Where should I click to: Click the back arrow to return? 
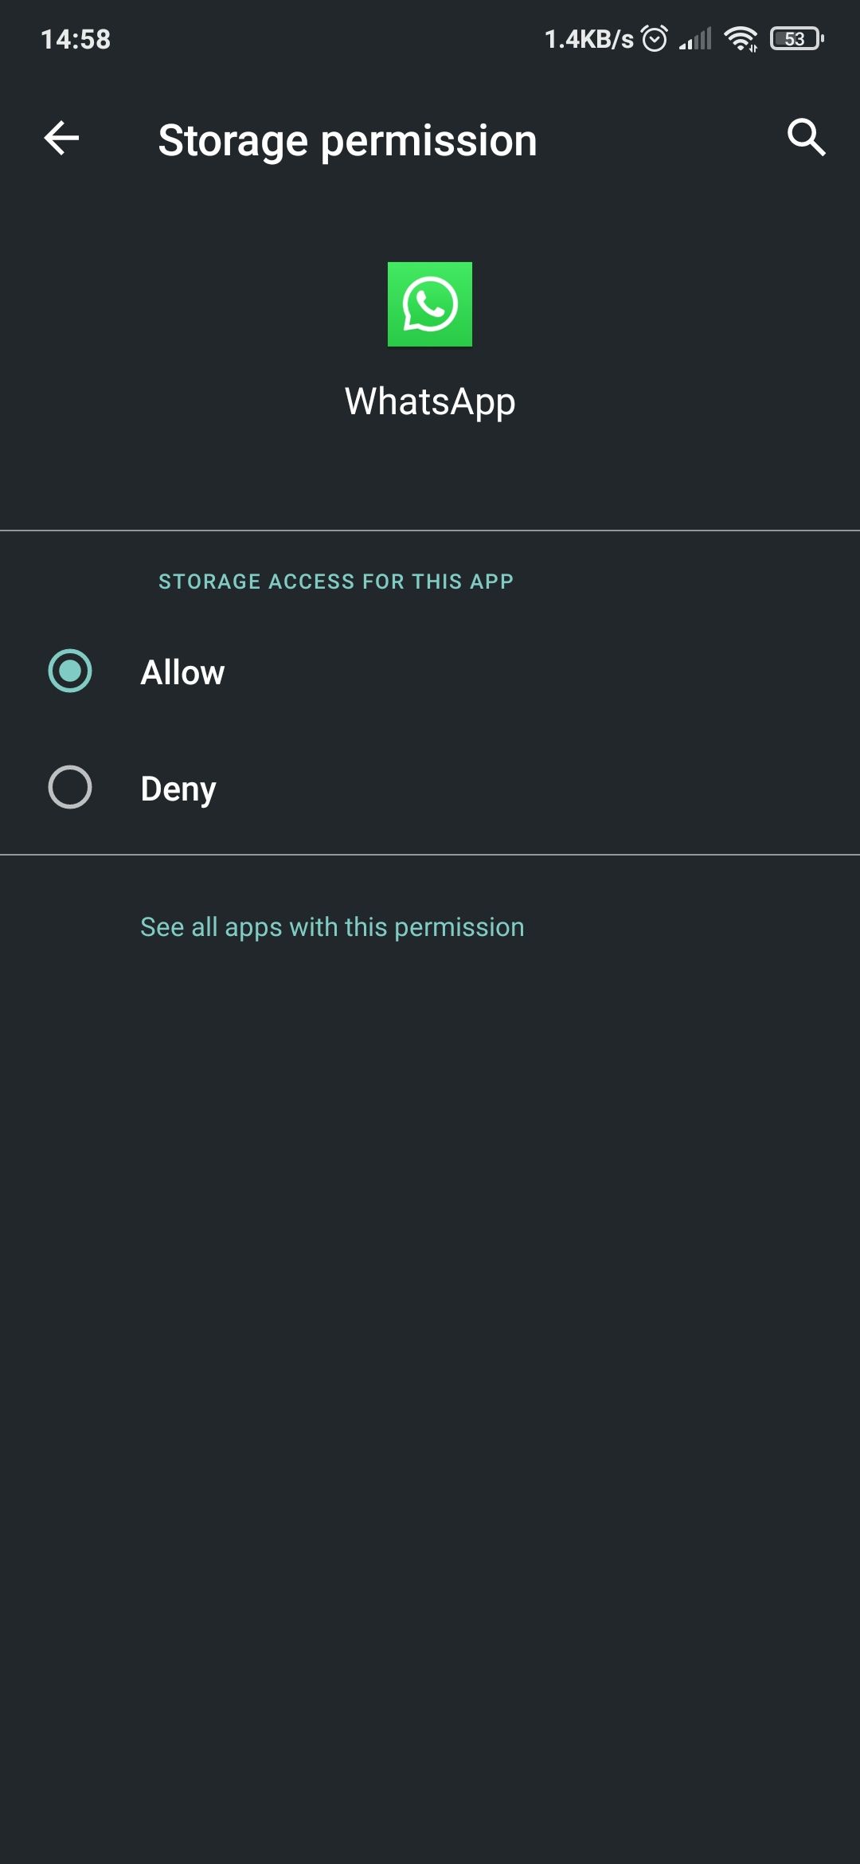[x=61, y=138]
